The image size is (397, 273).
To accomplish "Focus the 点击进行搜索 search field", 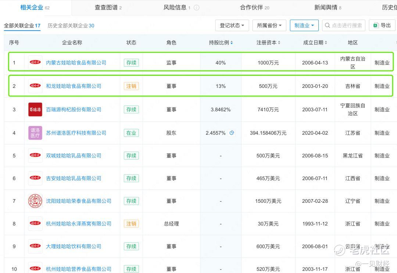I will [x=344, y=25].
